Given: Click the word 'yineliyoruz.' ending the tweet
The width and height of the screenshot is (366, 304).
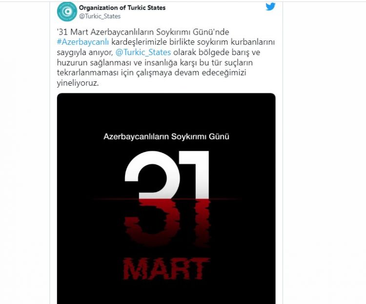Looking at the screenshot, I should [78, 83].
